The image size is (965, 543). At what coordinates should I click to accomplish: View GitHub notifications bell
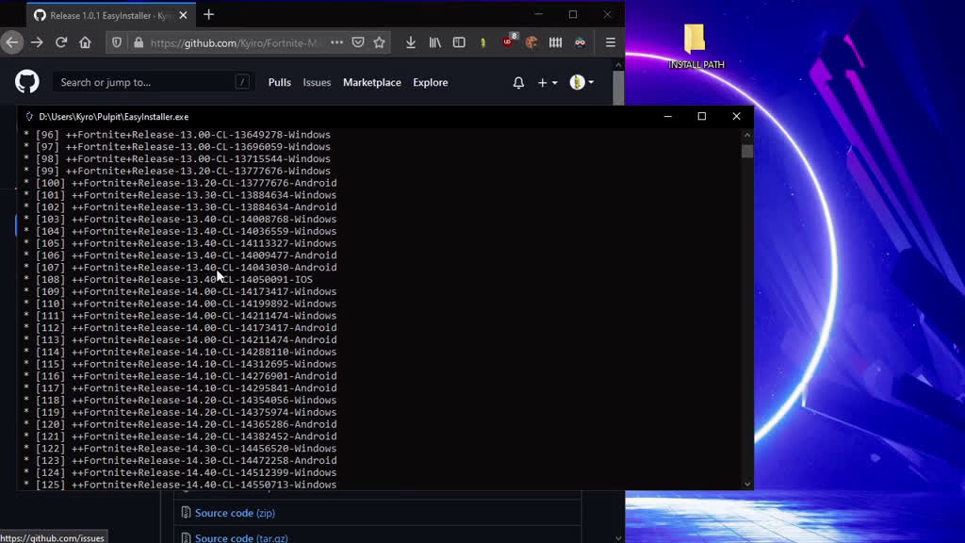[519, 83]
